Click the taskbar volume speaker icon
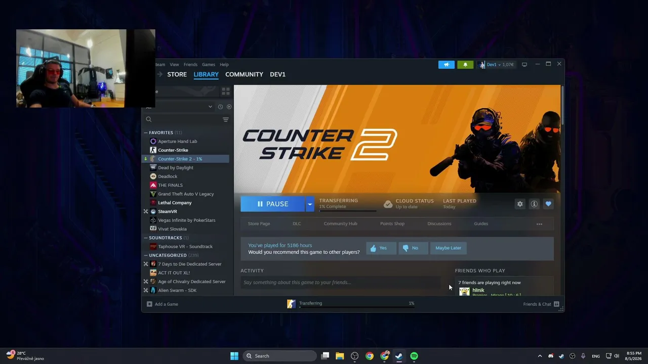 (616, 356)
